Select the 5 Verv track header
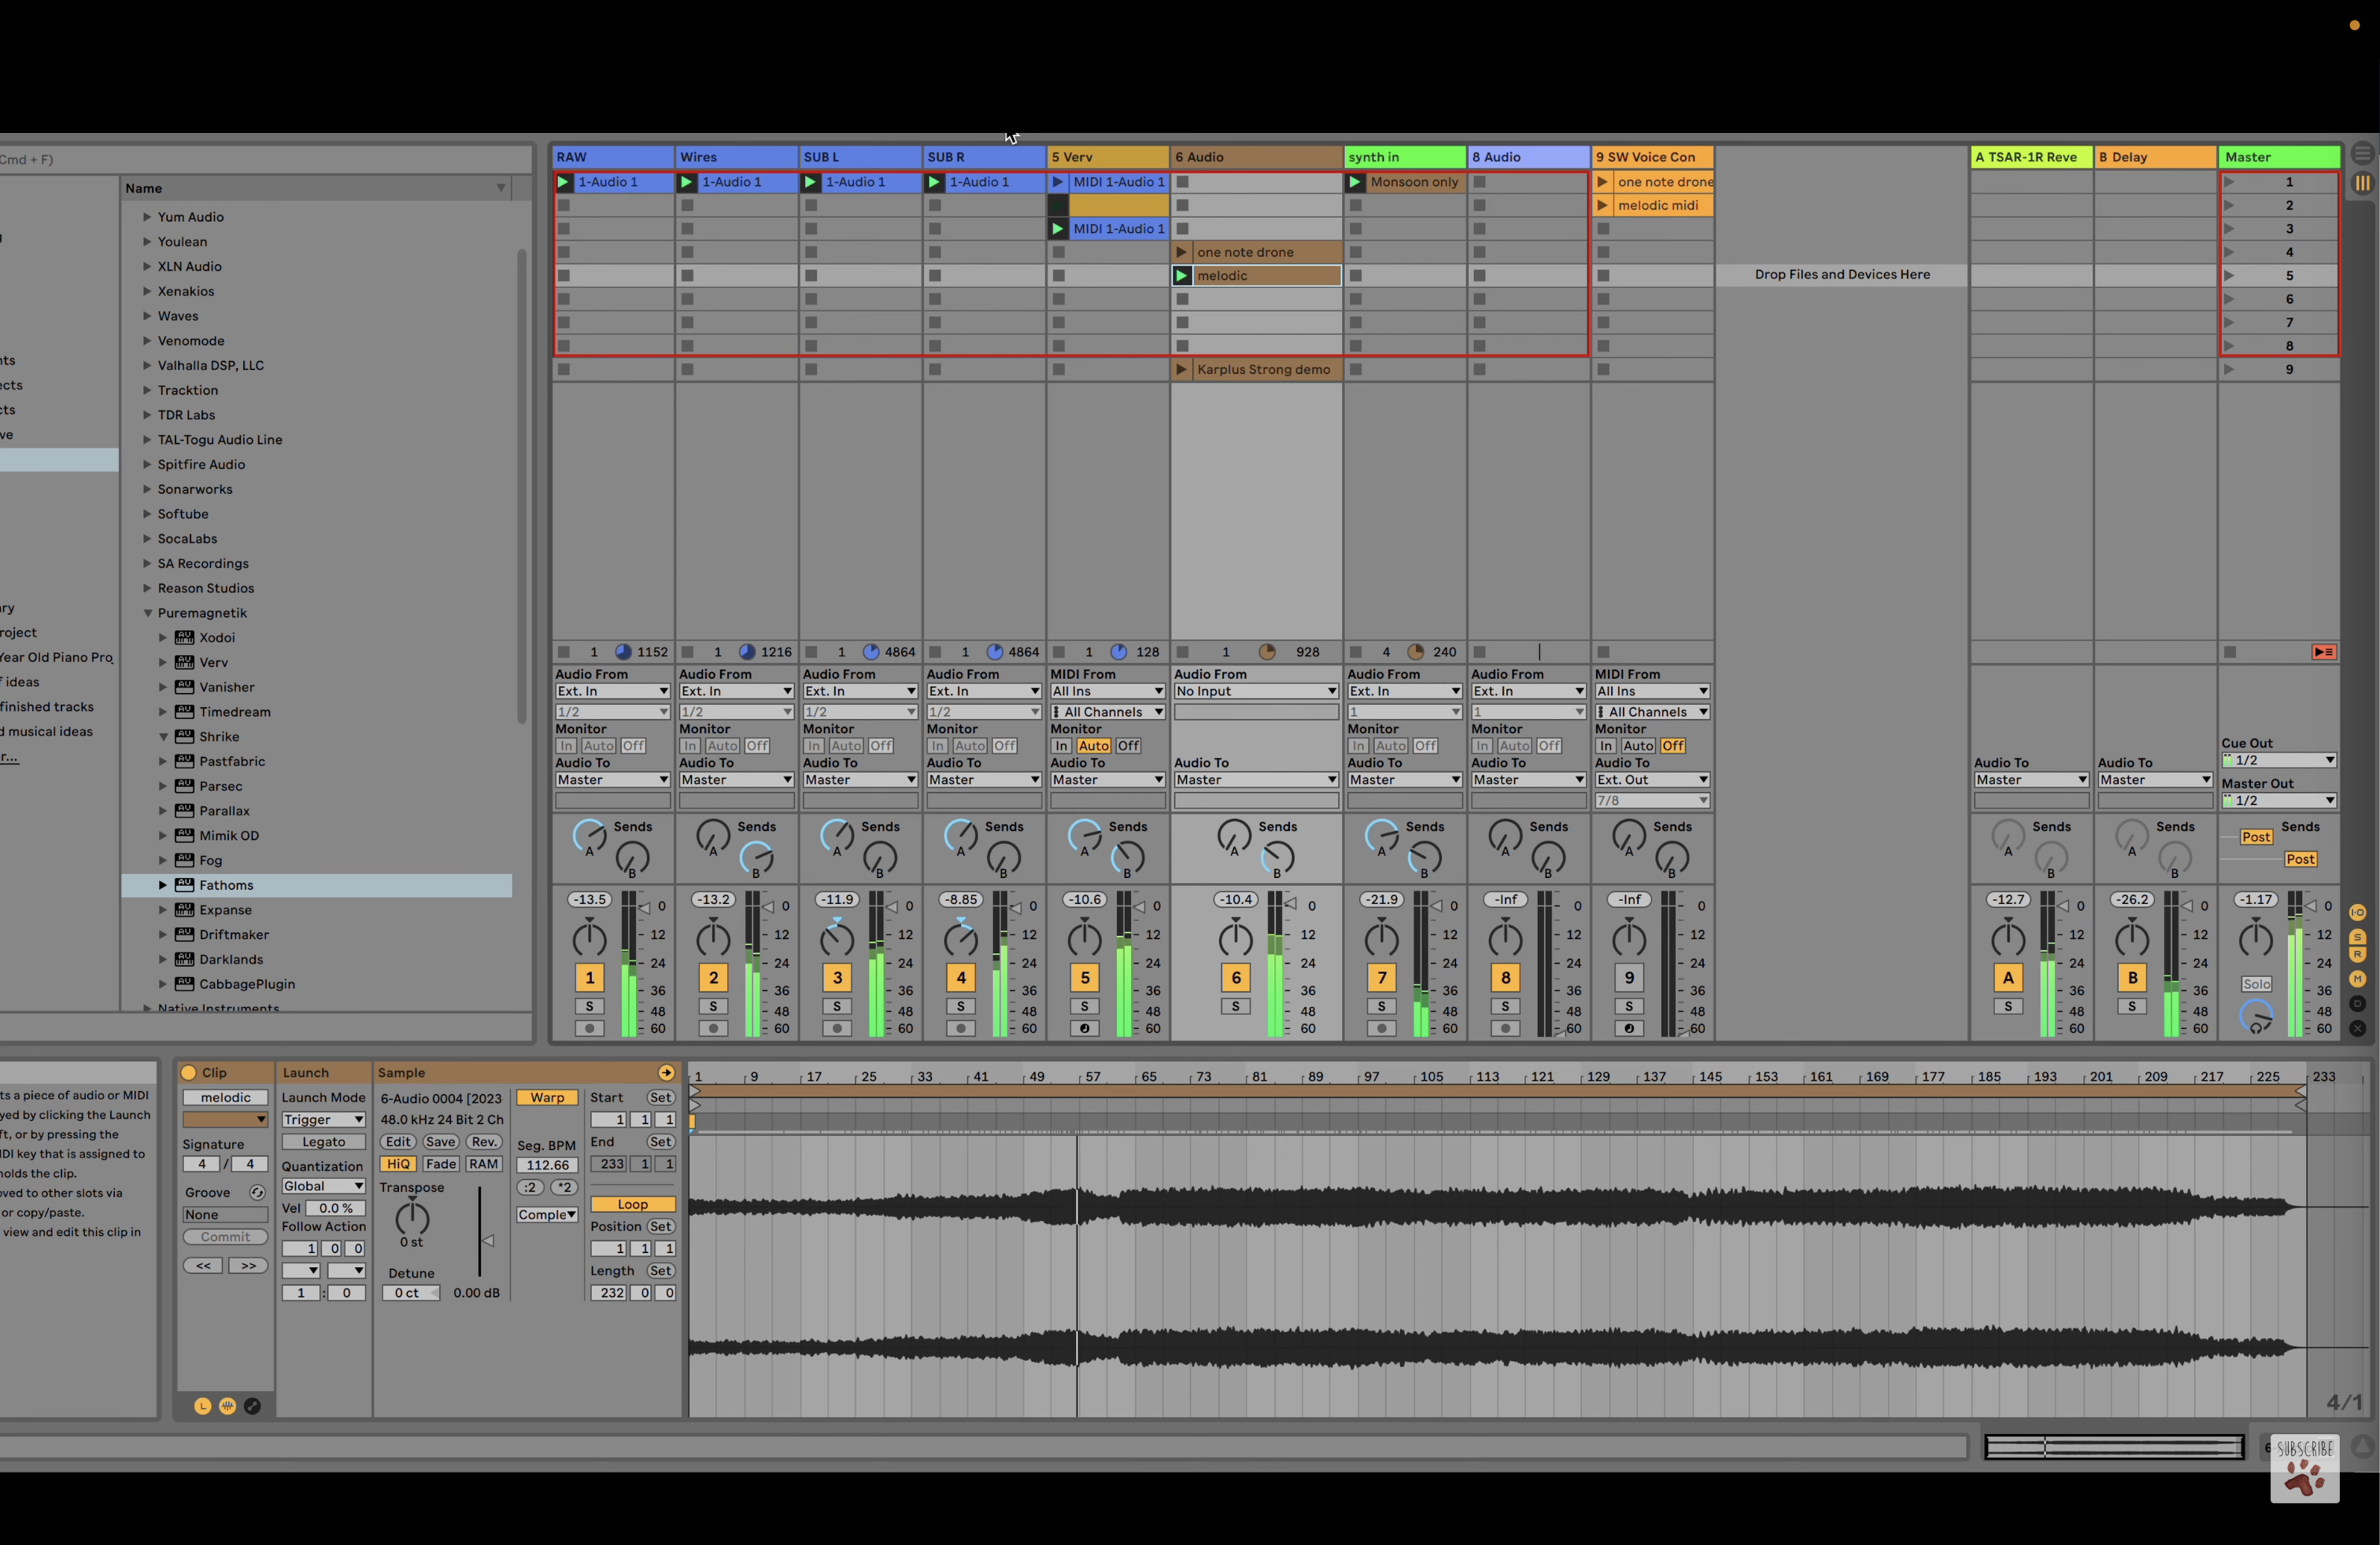The width and height of the screenshot is (2380, 1545). (x=1107, y=157)
